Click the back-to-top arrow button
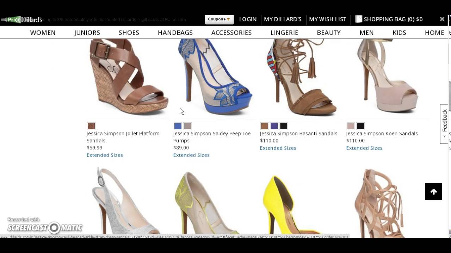Viewport: 451px width, 253px height. [x=433, y=192]
